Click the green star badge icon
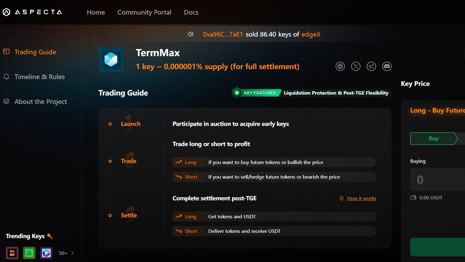 click(236, 93)
